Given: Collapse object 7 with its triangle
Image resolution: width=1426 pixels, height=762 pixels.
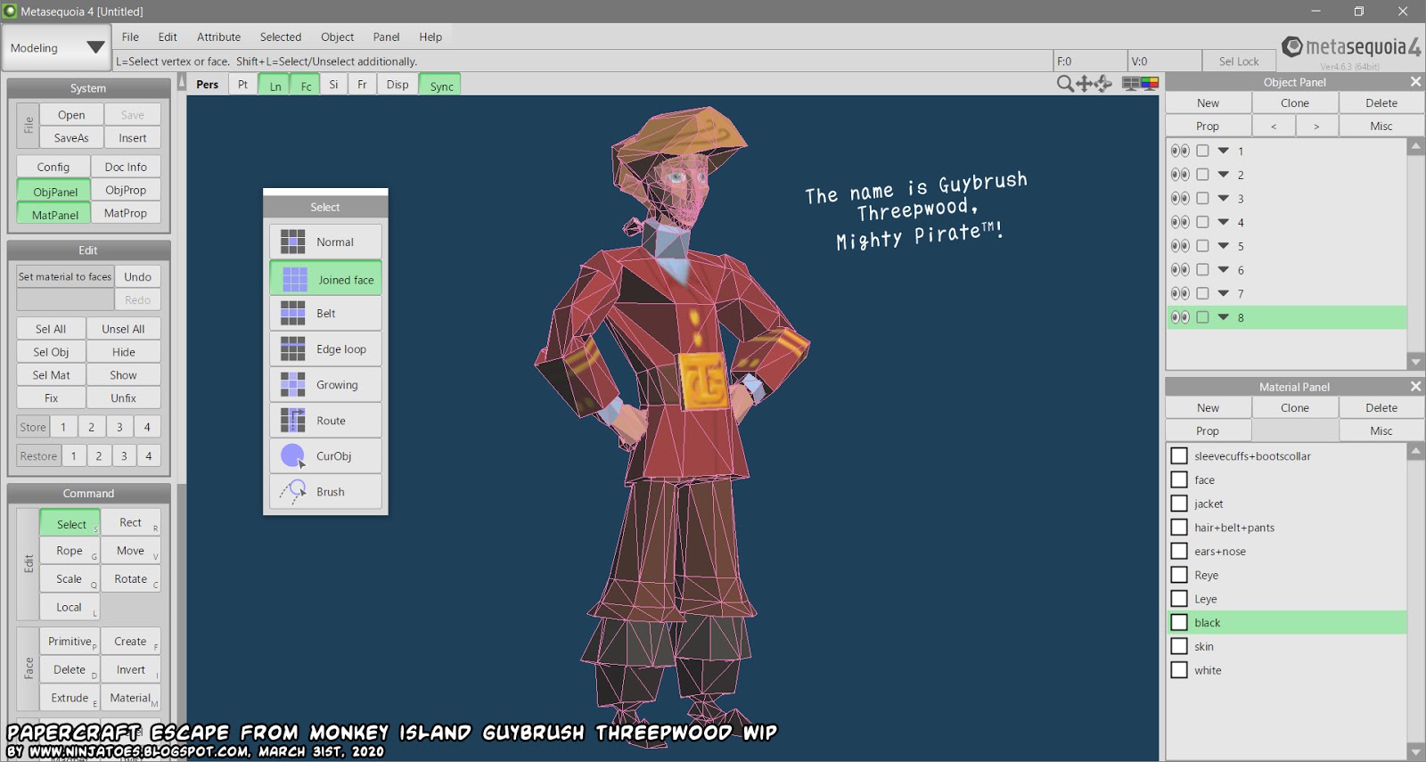Looking at the screenshot, I should click(1224, 293).
